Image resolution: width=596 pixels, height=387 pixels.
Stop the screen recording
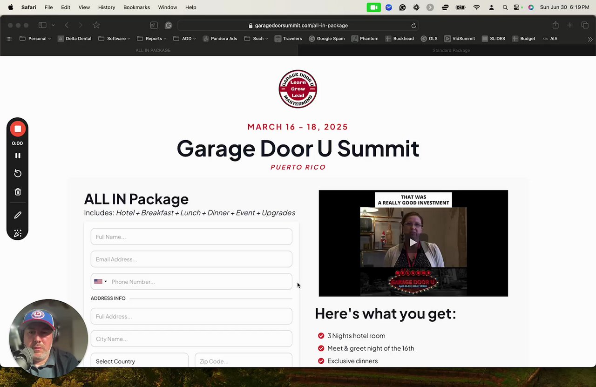pos(18,129)
